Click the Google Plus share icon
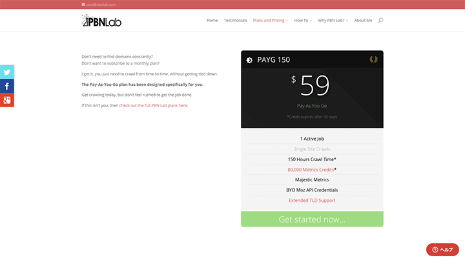The image size is (465, 260). tap(7, 100)
